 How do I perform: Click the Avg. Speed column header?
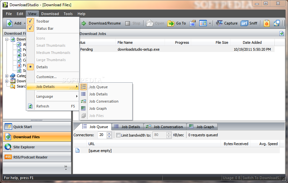coord(265,144)
